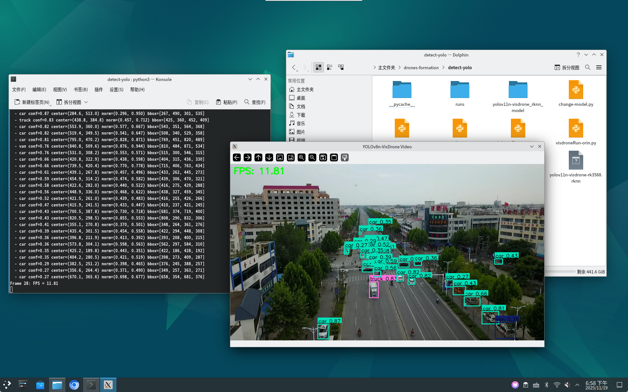Click the copy to clipboard icon
This screenshot has height=392, width=628.
[x=334, y=157]
